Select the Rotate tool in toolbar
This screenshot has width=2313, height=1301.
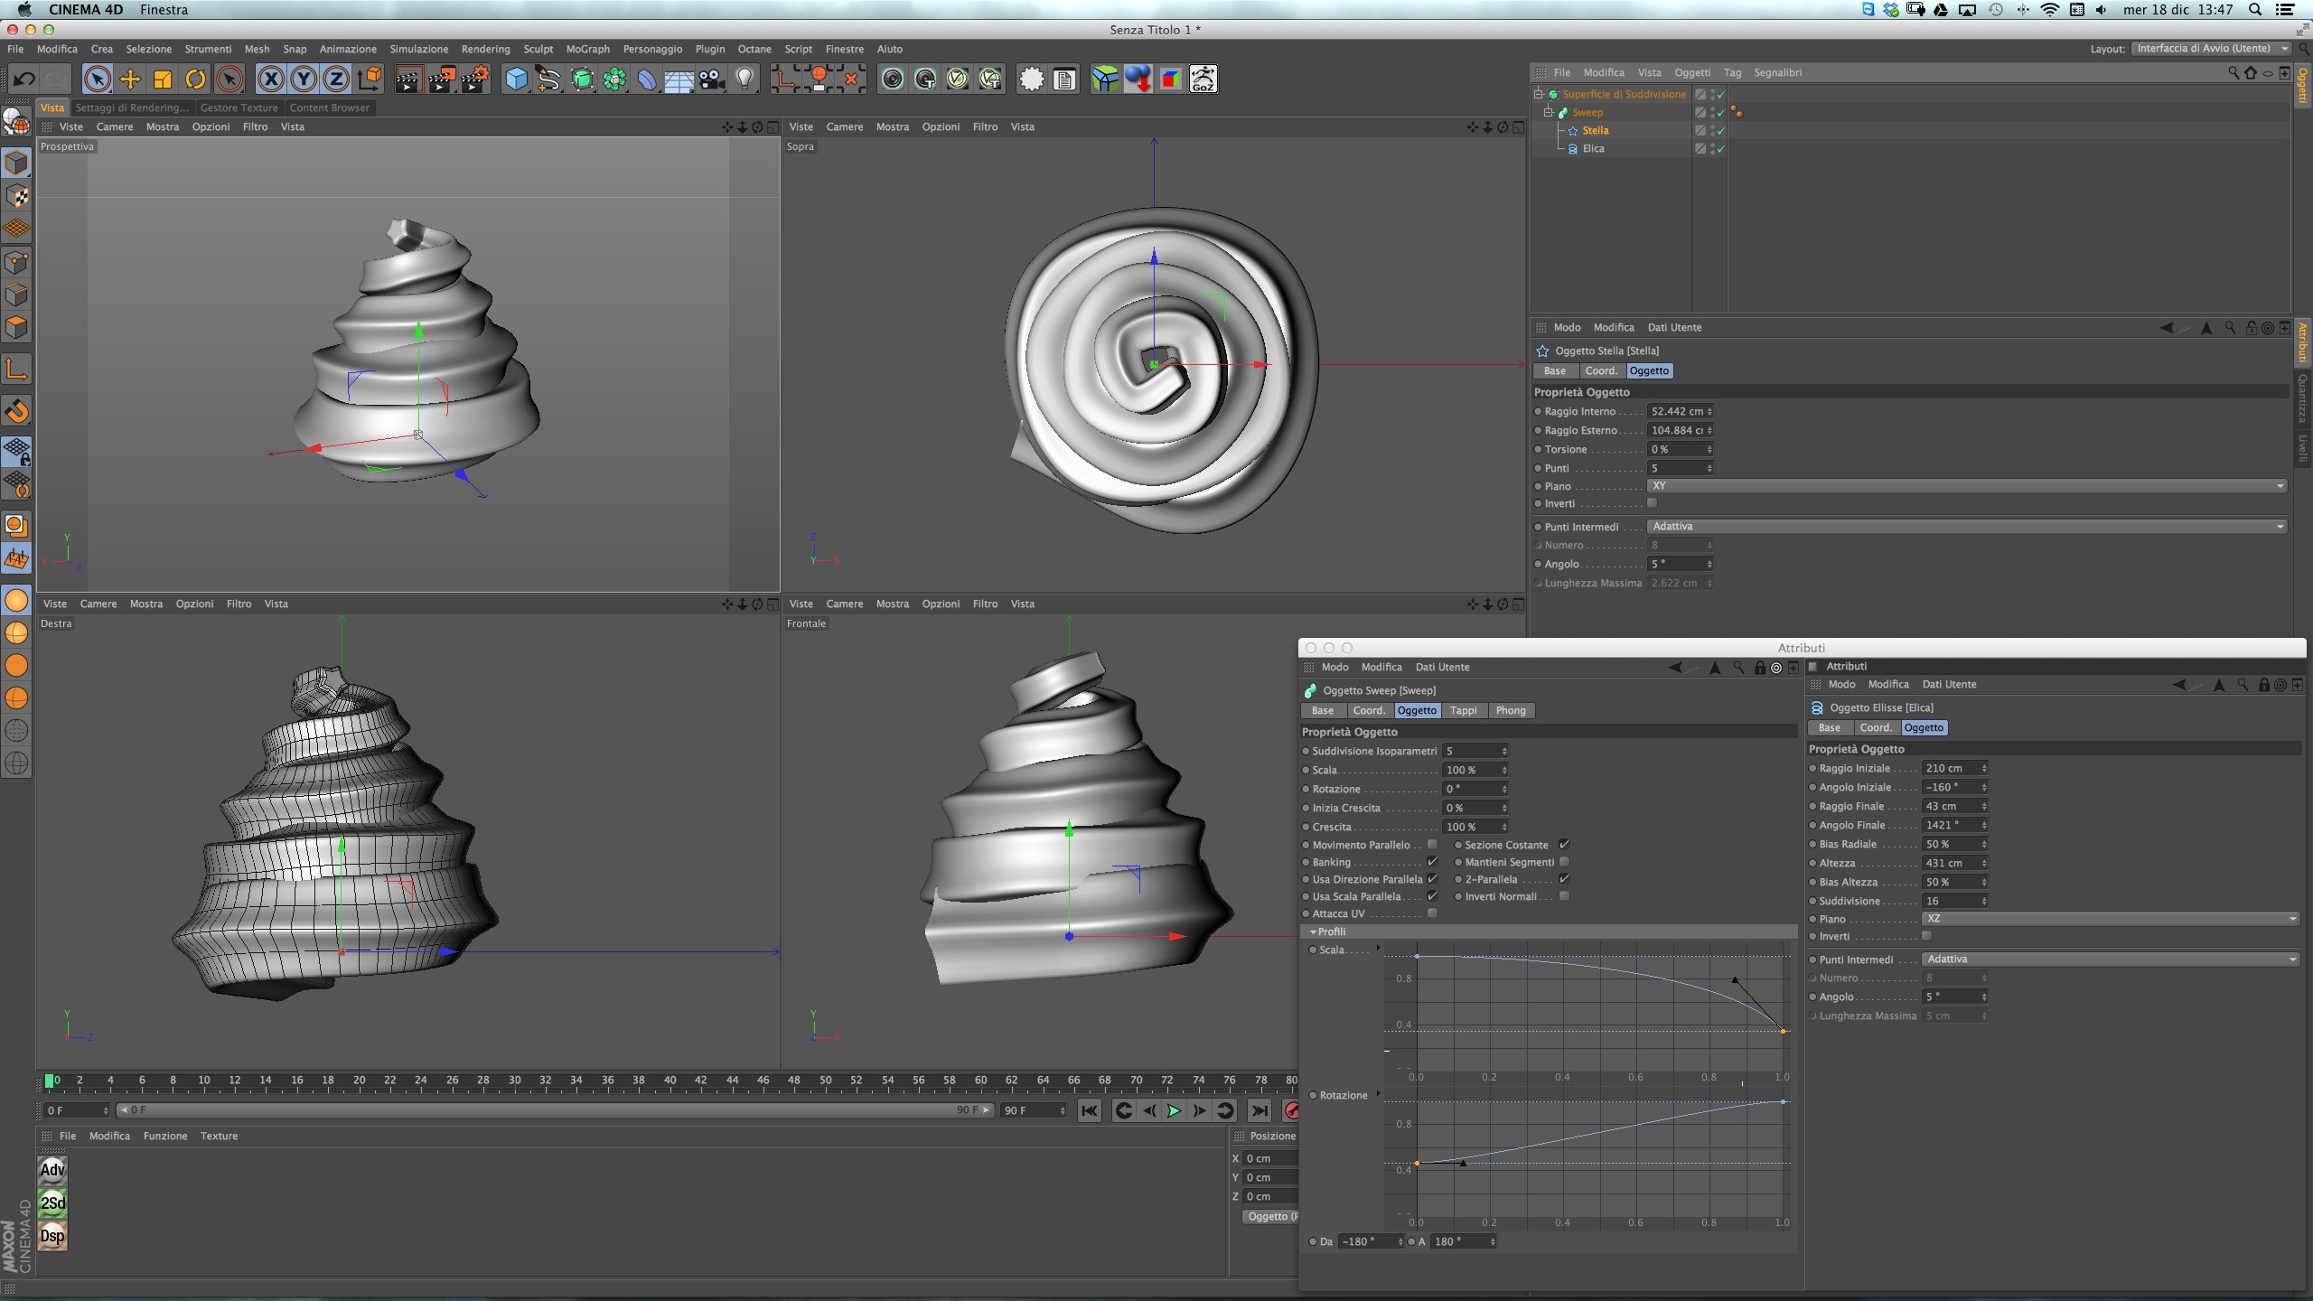(x=195, y=80)
